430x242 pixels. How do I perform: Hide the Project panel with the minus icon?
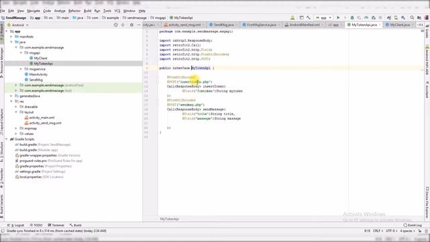click(x=139, y=25)
